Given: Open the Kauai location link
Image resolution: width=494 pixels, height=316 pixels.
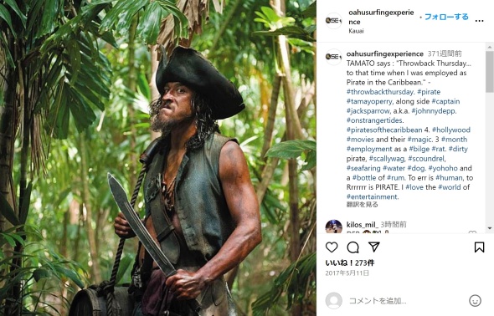Looking at the screenshot, I should (356, 31).
